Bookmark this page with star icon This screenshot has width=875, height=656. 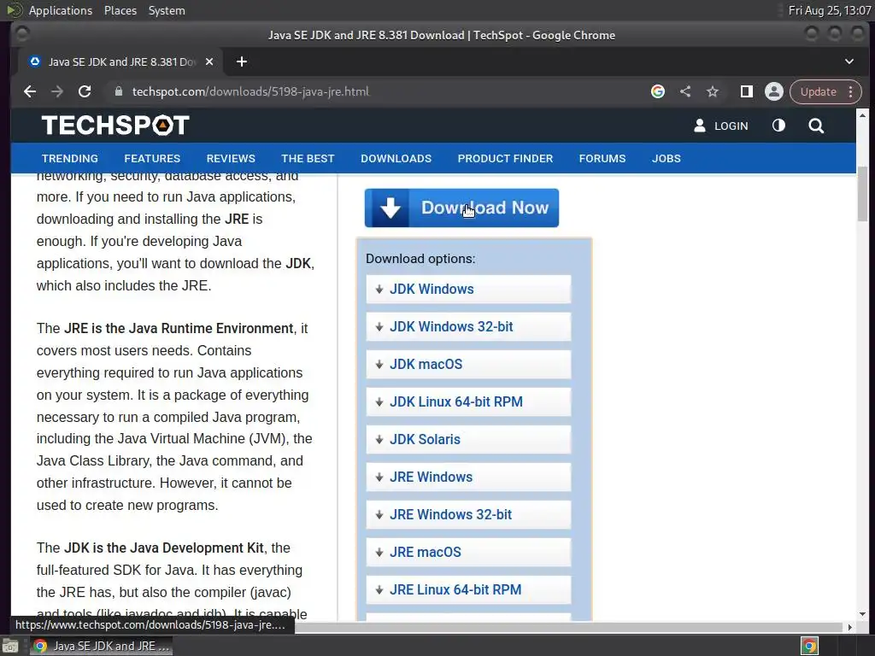click(713, 91)
